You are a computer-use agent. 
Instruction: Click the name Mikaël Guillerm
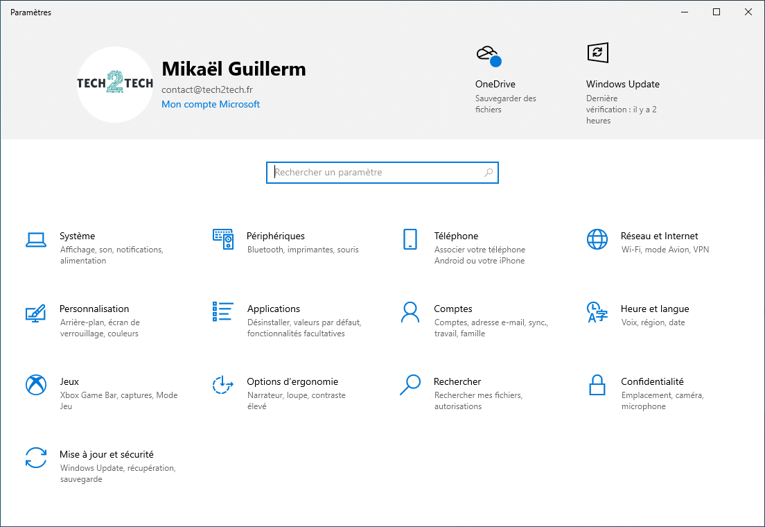(x=234, y=69)
